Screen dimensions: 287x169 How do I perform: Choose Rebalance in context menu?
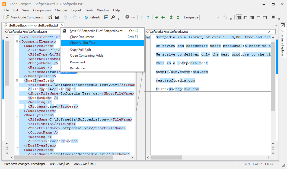point(102,68)
